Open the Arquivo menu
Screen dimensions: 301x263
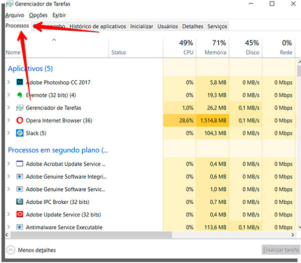click(x=15, y=15)
